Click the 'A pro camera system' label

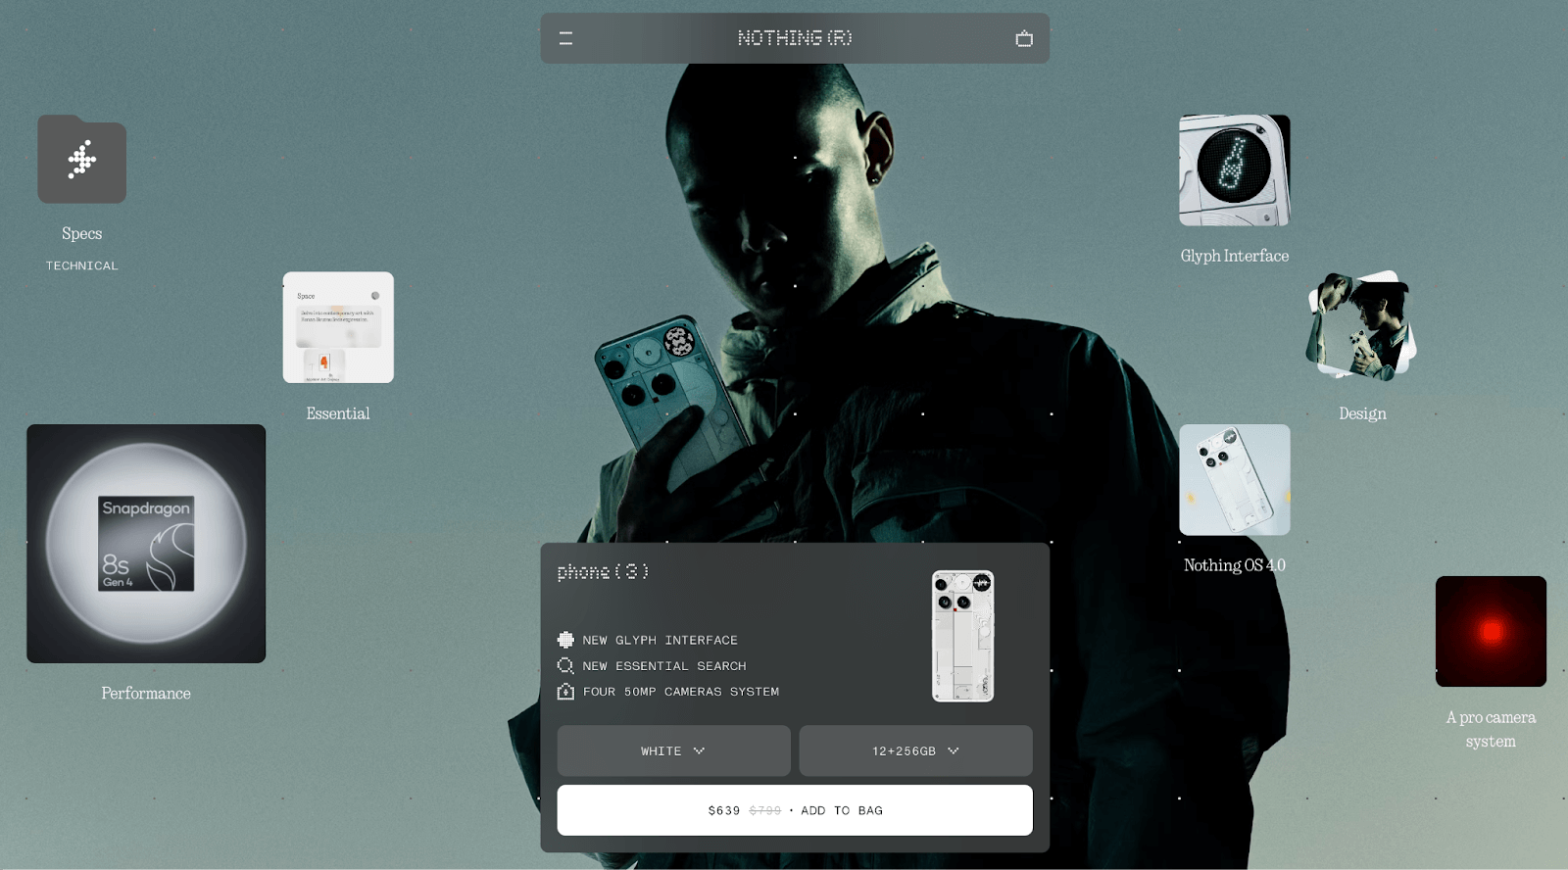(1491, 729)
